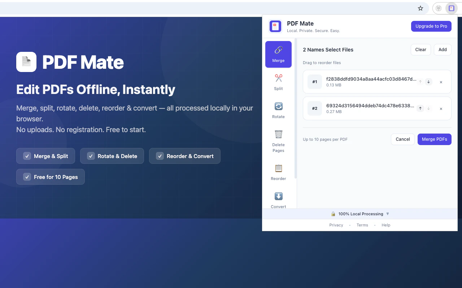Click the PDF Mate extension toolbar icon

tap(452, 8)
